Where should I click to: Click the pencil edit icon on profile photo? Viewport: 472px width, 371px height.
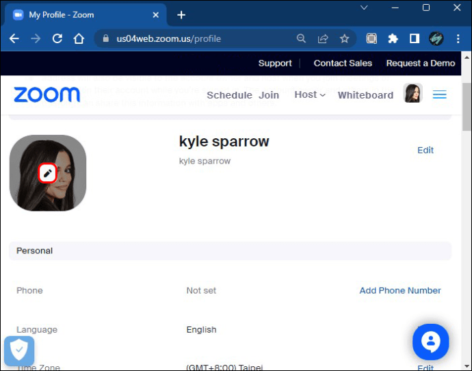point(48,173)
